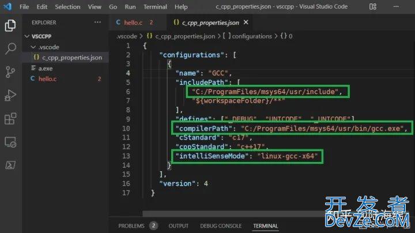Open the View menu
Screen dimensions: 415x233
95,6
